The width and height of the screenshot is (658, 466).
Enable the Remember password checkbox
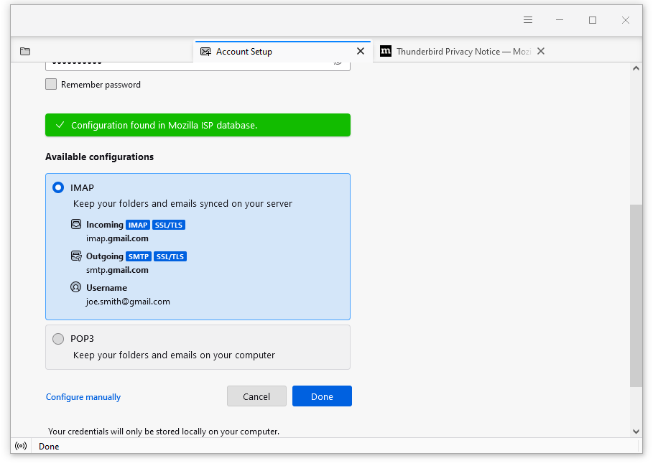click(x=51, y=84)
